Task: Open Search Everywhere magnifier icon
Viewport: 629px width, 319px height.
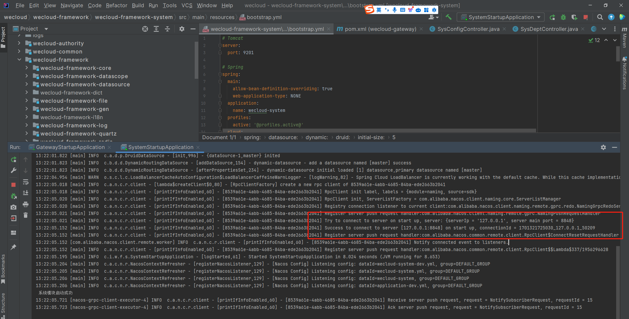Action: [600, 17]
